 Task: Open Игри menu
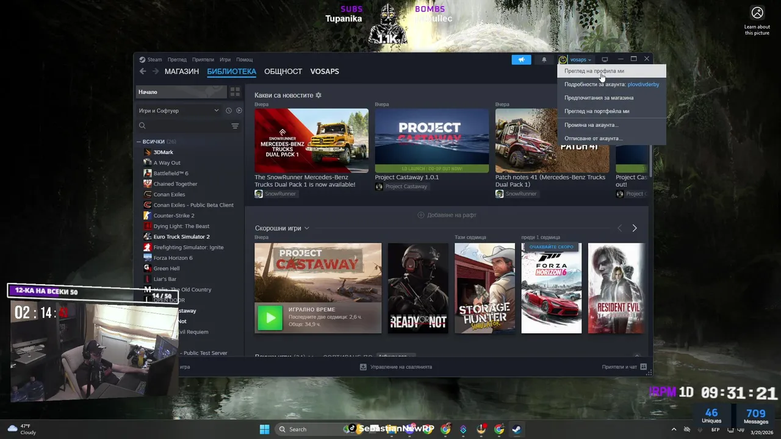pos(225,60)
